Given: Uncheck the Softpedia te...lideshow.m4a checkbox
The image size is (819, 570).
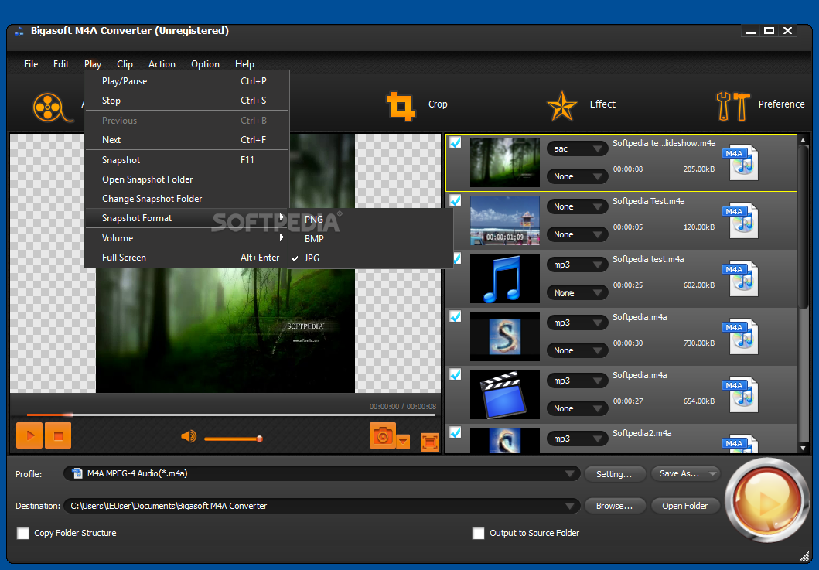Looking at the screenshot, I should pos(456,142).
